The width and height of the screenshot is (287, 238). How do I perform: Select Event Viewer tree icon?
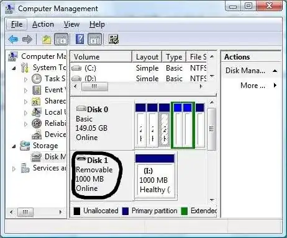click(x=37, y=90)
